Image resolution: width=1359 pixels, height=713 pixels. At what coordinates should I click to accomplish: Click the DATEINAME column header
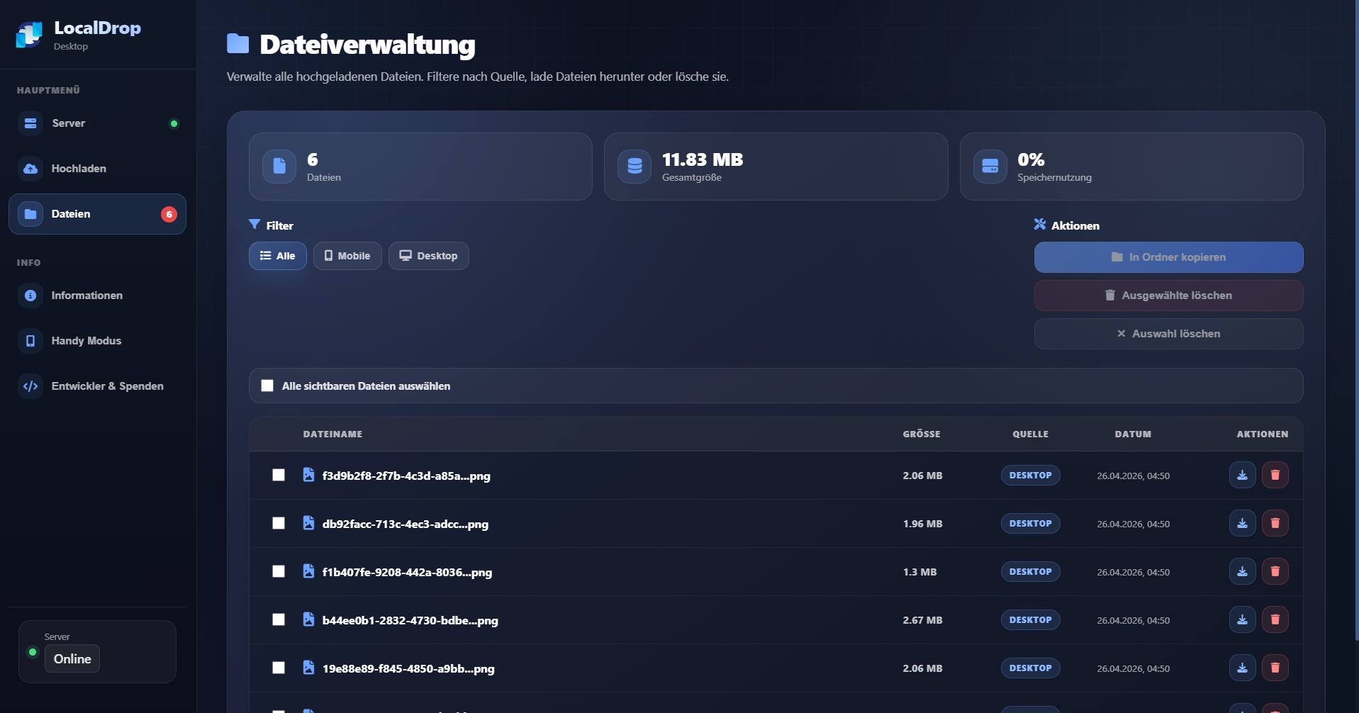click(332, 434)
